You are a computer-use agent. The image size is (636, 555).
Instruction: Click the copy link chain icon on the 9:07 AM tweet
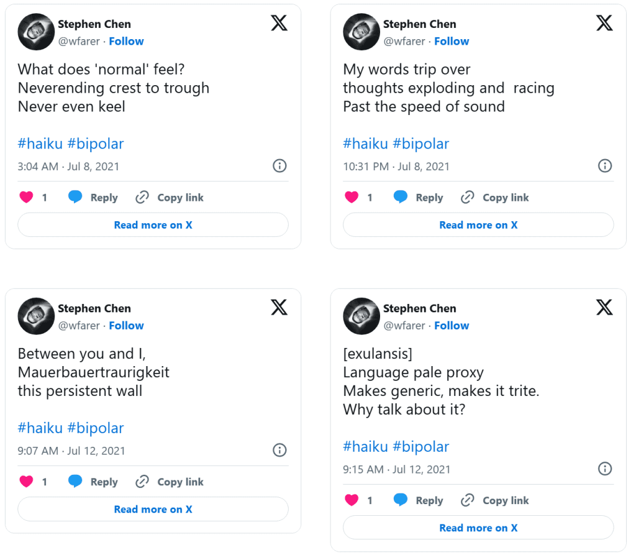pyautogui.click(x=142, y=482)
